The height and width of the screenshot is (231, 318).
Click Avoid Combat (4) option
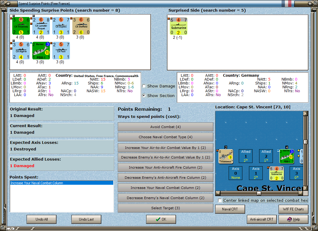pyautogui.click(x=166, y=127)
